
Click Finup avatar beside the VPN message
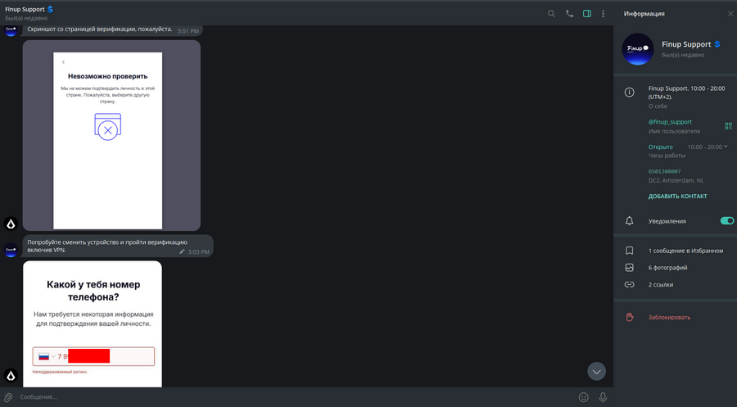11,250
